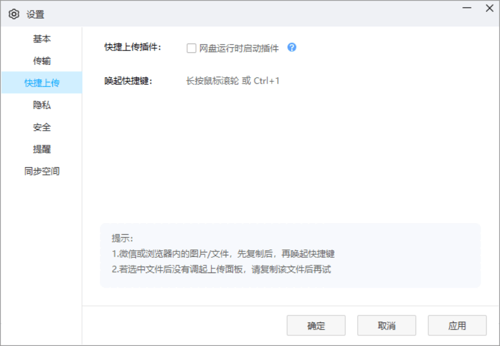This screenshot has width=500, height=346.
Task: Switch to the 快捷上传 settings tab
Action: 41,82
